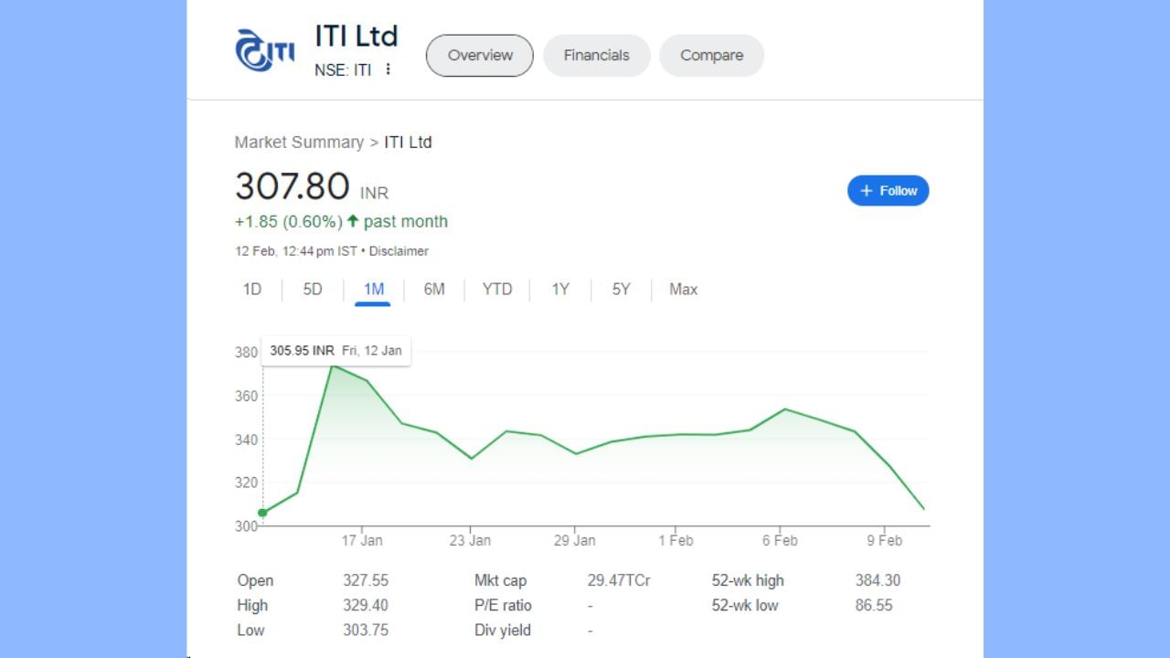Click the 23 Jan axis label
The width and height of the screenshot is (1170, 658).
(x=470, y=540)
